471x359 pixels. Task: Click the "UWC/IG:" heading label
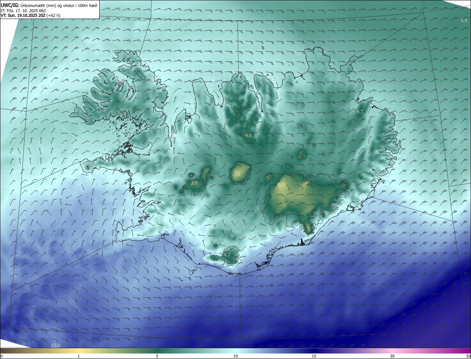[x=10, y=5]
